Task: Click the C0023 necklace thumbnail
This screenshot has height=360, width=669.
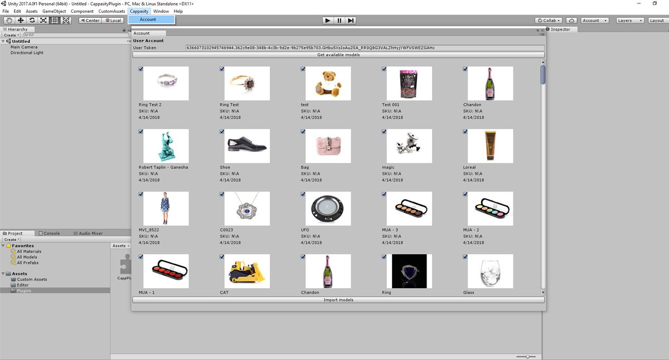Action: pos(247,209)
